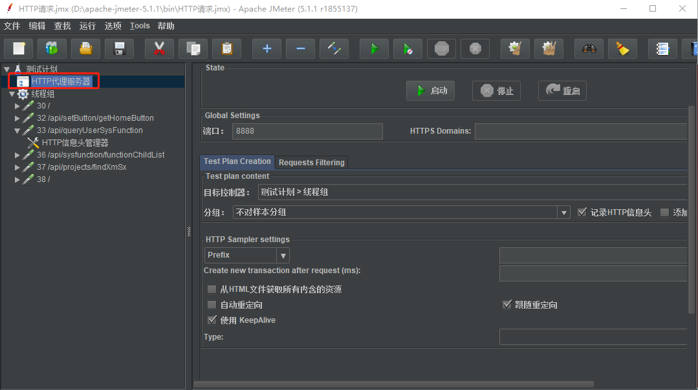Toggle the 记录HTTP信息头 checkbox
This screenshot has height=390, width=698.
click(582, 212)
